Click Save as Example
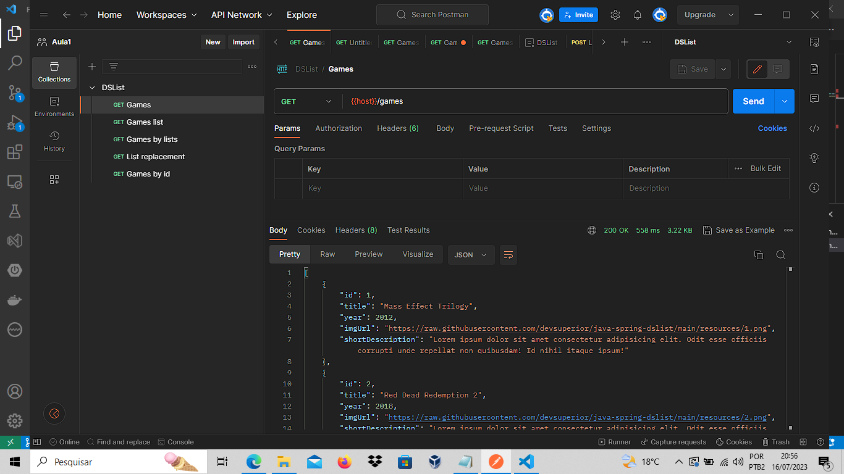The image size is (844, 474). coord(739,230)
